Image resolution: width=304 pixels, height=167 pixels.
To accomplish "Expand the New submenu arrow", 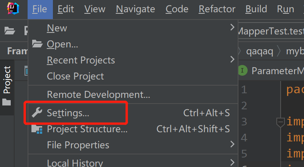I will (232, 28).
